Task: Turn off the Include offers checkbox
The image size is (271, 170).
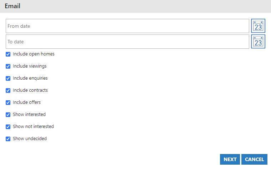Action: point(8,102)
